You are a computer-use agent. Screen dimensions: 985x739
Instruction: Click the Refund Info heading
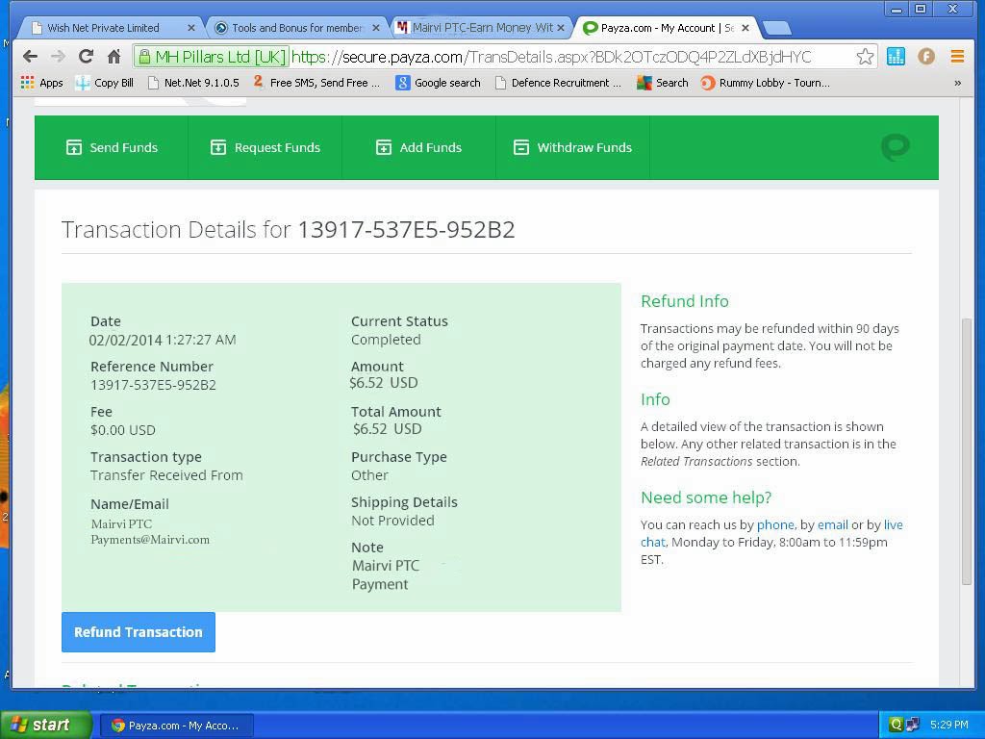685,301
